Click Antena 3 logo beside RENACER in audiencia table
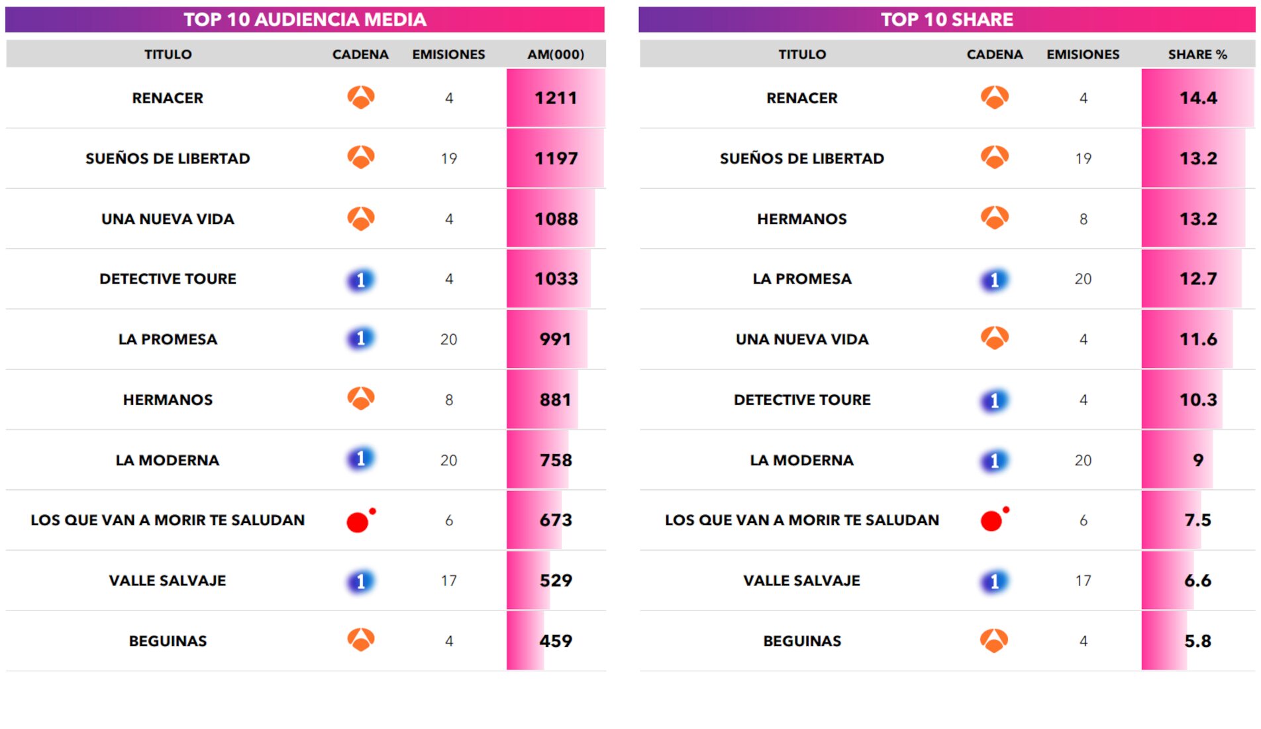The width and height of the screenshot is (1261, 729). point(361,97)
